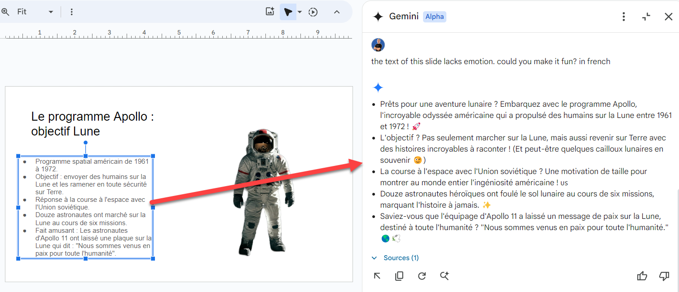Click the rotation handle above the text box
Screen dimensions: 679x292
[85, 143]
